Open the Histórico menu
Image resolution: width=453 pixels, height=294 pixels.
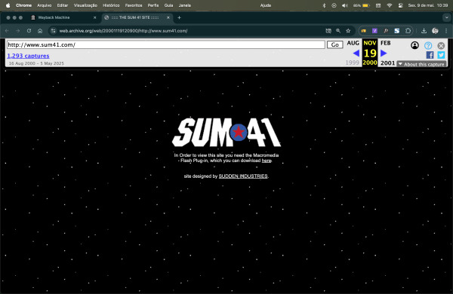[111, 5]
